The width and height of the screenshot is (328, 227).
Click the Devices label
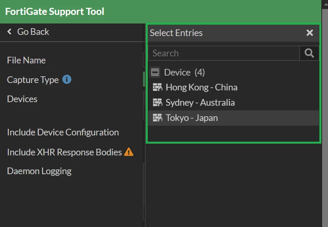click(x=22, y=99)
